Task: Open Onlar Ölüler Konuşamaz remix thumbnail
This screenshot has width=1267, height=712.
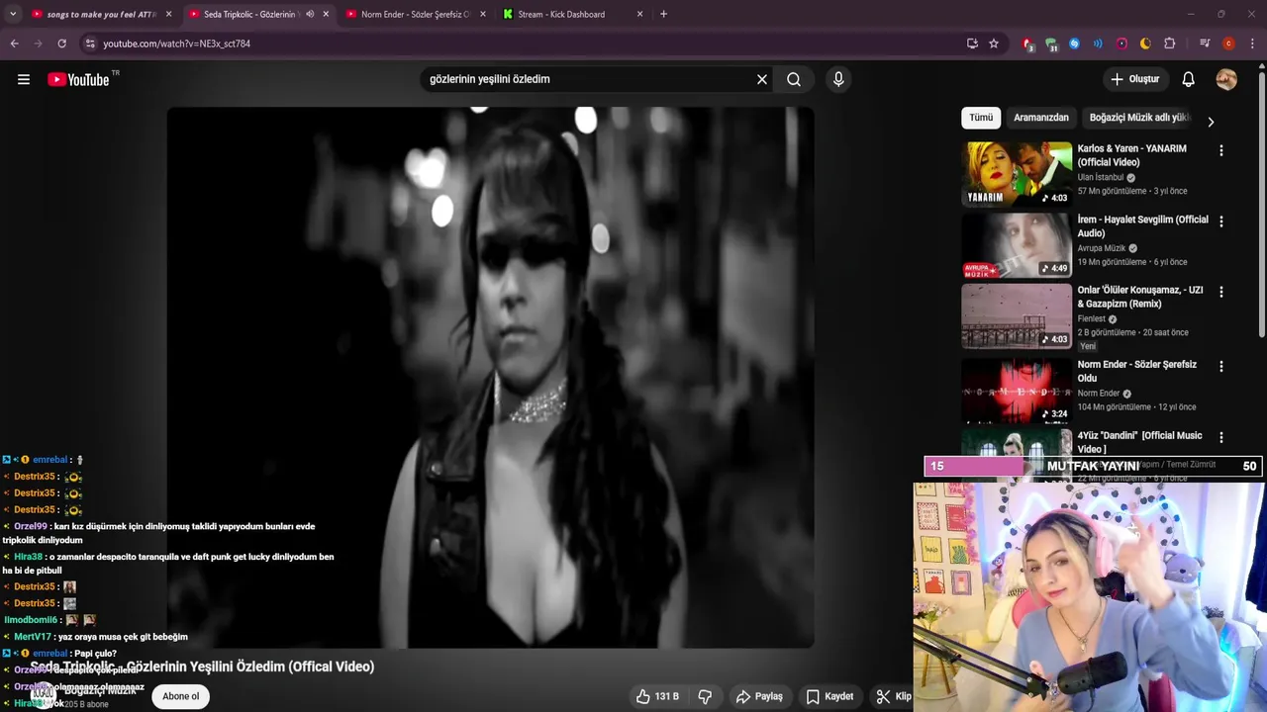Action: (x=1017, y=315)
